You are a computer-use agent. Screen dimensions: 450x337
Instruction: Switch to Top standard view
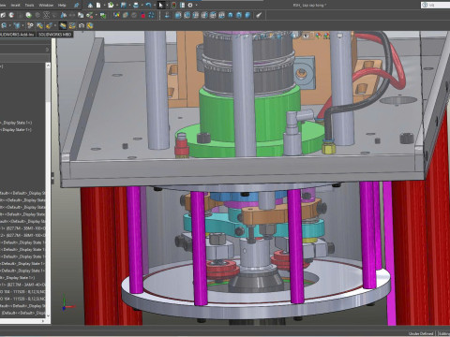point(213,15)
